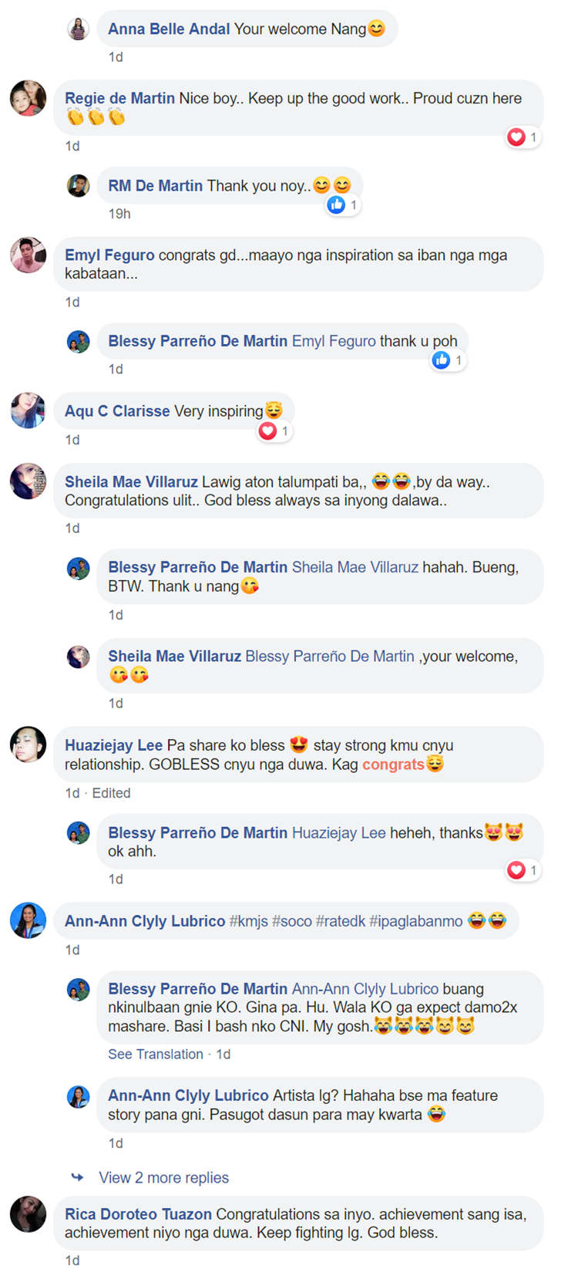Open Anna Belle Andal's profile name
The width and height of the screenshot is (578, 1269).
tap(169, 29)
